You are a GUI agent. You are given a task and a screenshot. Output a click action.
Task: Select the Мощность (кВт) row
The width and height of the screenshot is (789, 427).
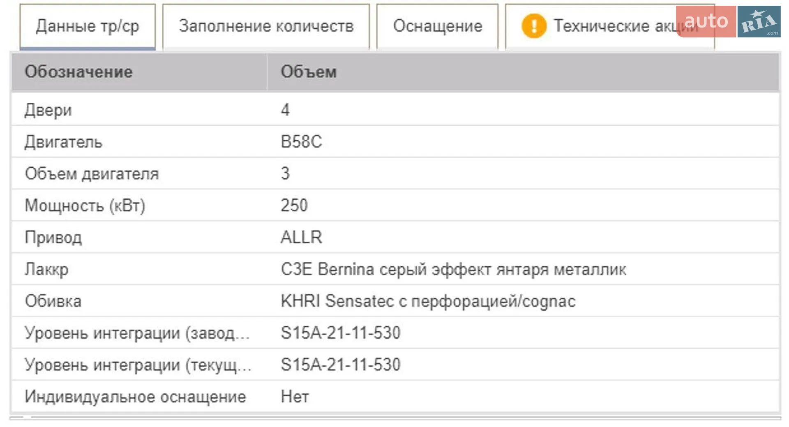point(395,205)
